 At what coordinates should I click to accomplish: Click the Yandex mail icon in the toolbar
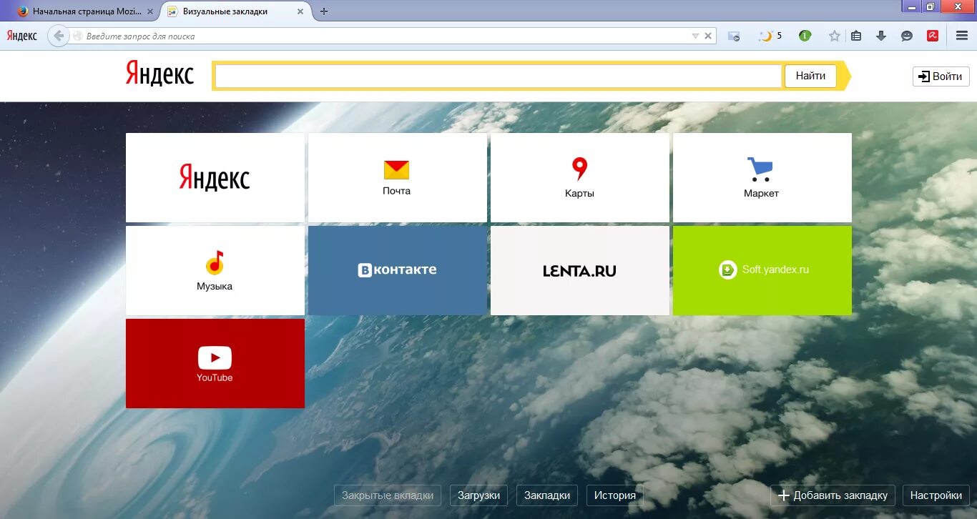tap(734, 36)
